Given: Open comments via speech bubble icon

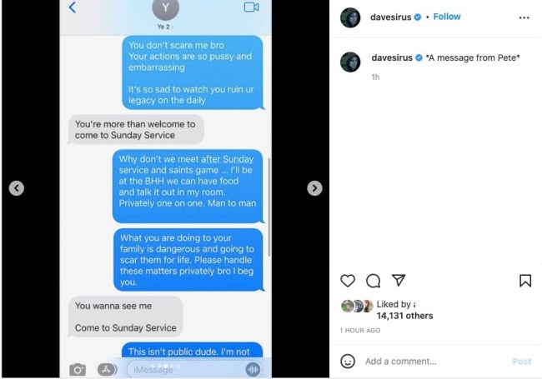Looking at the screenshot, I should 373,281.
